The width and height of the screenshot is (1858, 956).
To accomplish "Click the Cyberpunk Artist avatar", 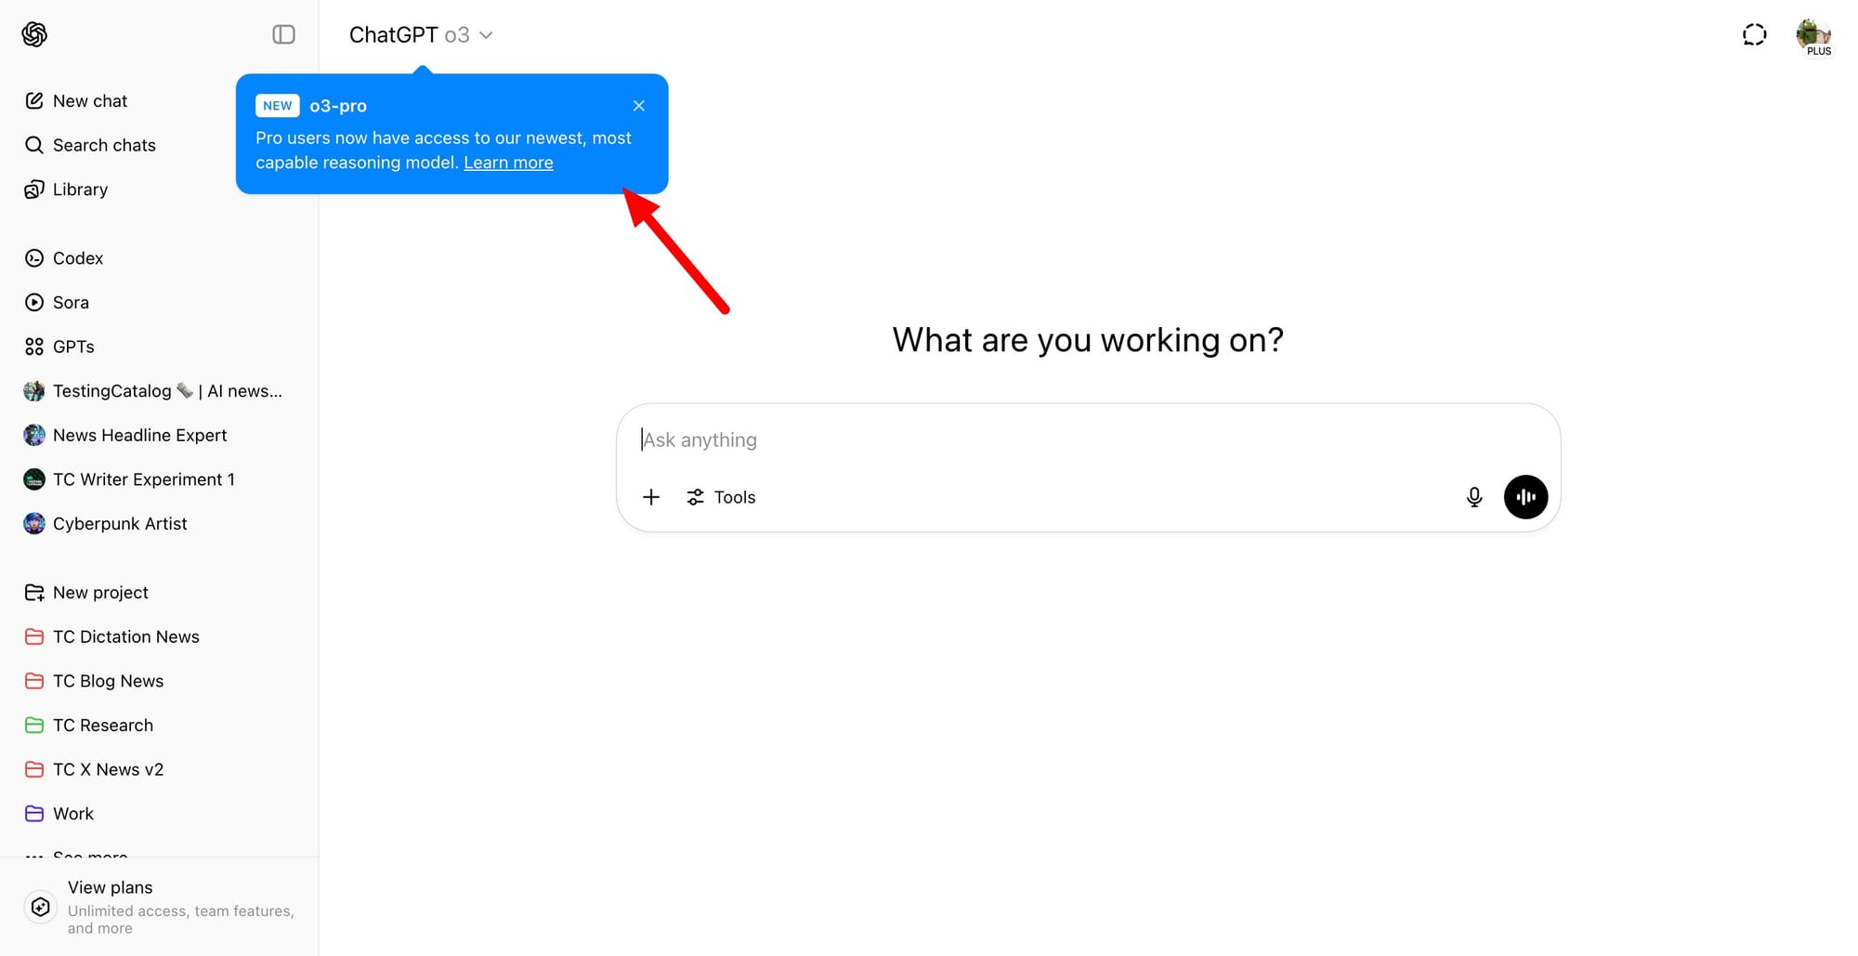I will [34, 524].
